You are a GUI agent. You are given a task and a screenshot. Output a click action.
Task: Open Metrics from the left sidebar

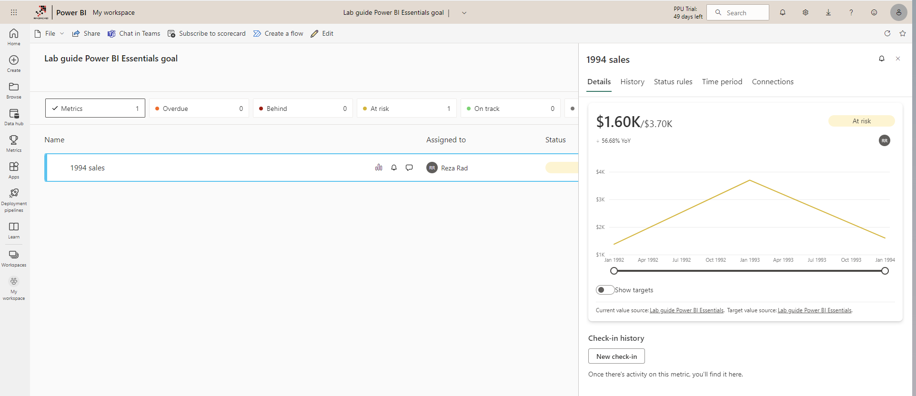pos(14,143)
